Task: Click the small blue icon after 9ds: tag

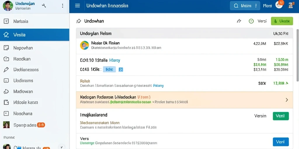Action: pos(121,70)
